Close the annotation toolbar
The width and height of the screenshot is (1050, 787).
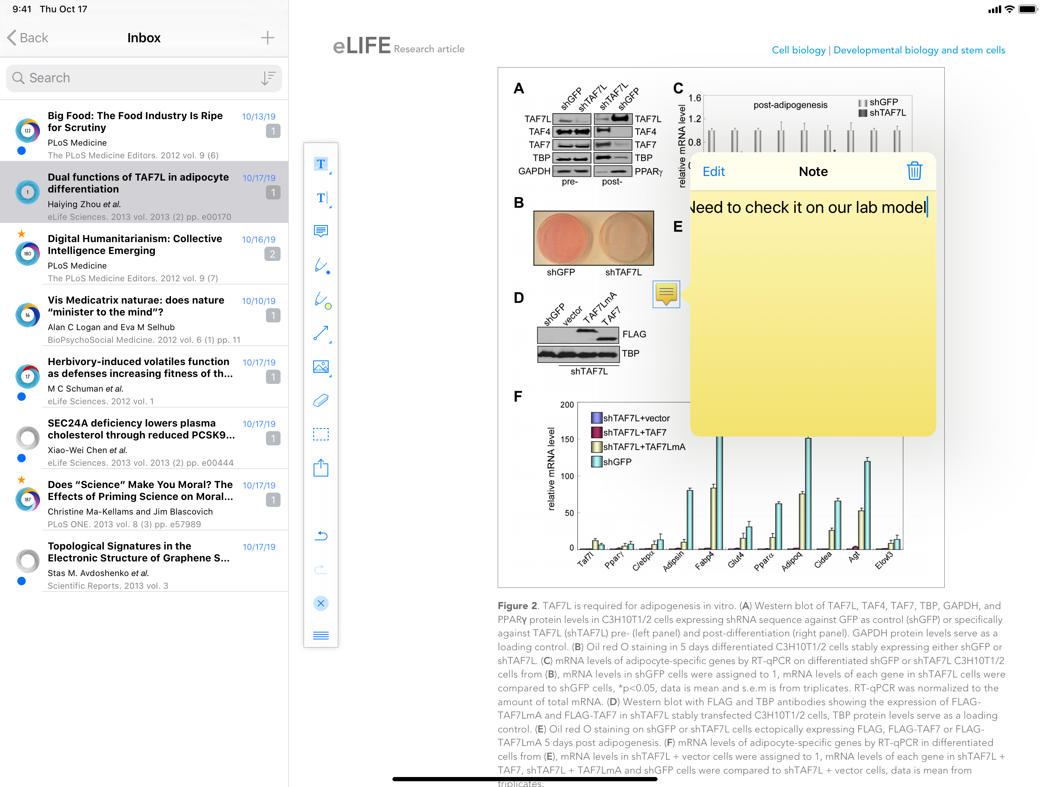coord(321,603)
